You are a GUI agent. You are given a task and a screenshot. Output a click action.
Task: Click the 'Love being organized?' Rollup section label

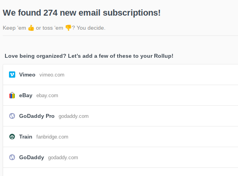pos(89,56)
